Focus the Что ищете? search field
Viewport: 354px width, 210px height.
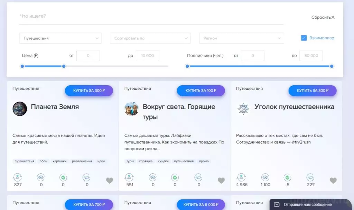pos(151,16)
